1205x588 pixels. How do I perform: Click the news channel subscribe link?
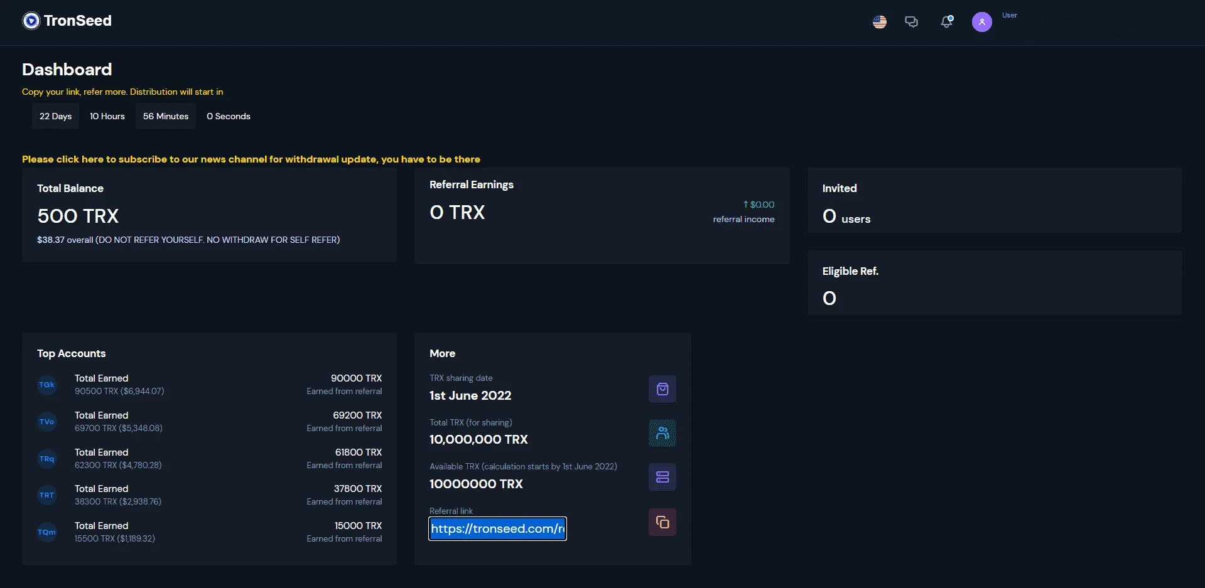[251, 159]
